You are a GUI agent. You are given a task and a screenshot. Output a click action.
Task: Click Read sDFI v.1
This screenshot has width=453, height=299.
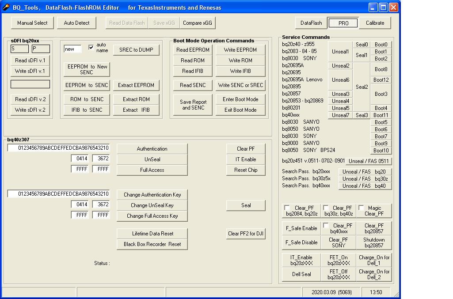[x=30, y=61]
